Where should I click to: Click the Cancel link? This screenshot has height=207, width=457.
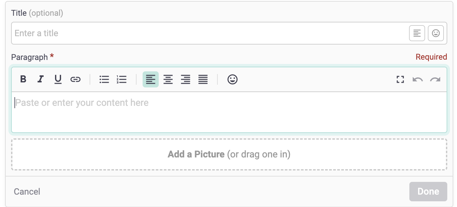point(27,192)
